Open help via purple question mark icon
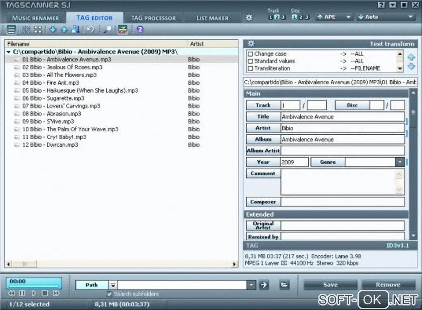 click(x=140, y=29)
